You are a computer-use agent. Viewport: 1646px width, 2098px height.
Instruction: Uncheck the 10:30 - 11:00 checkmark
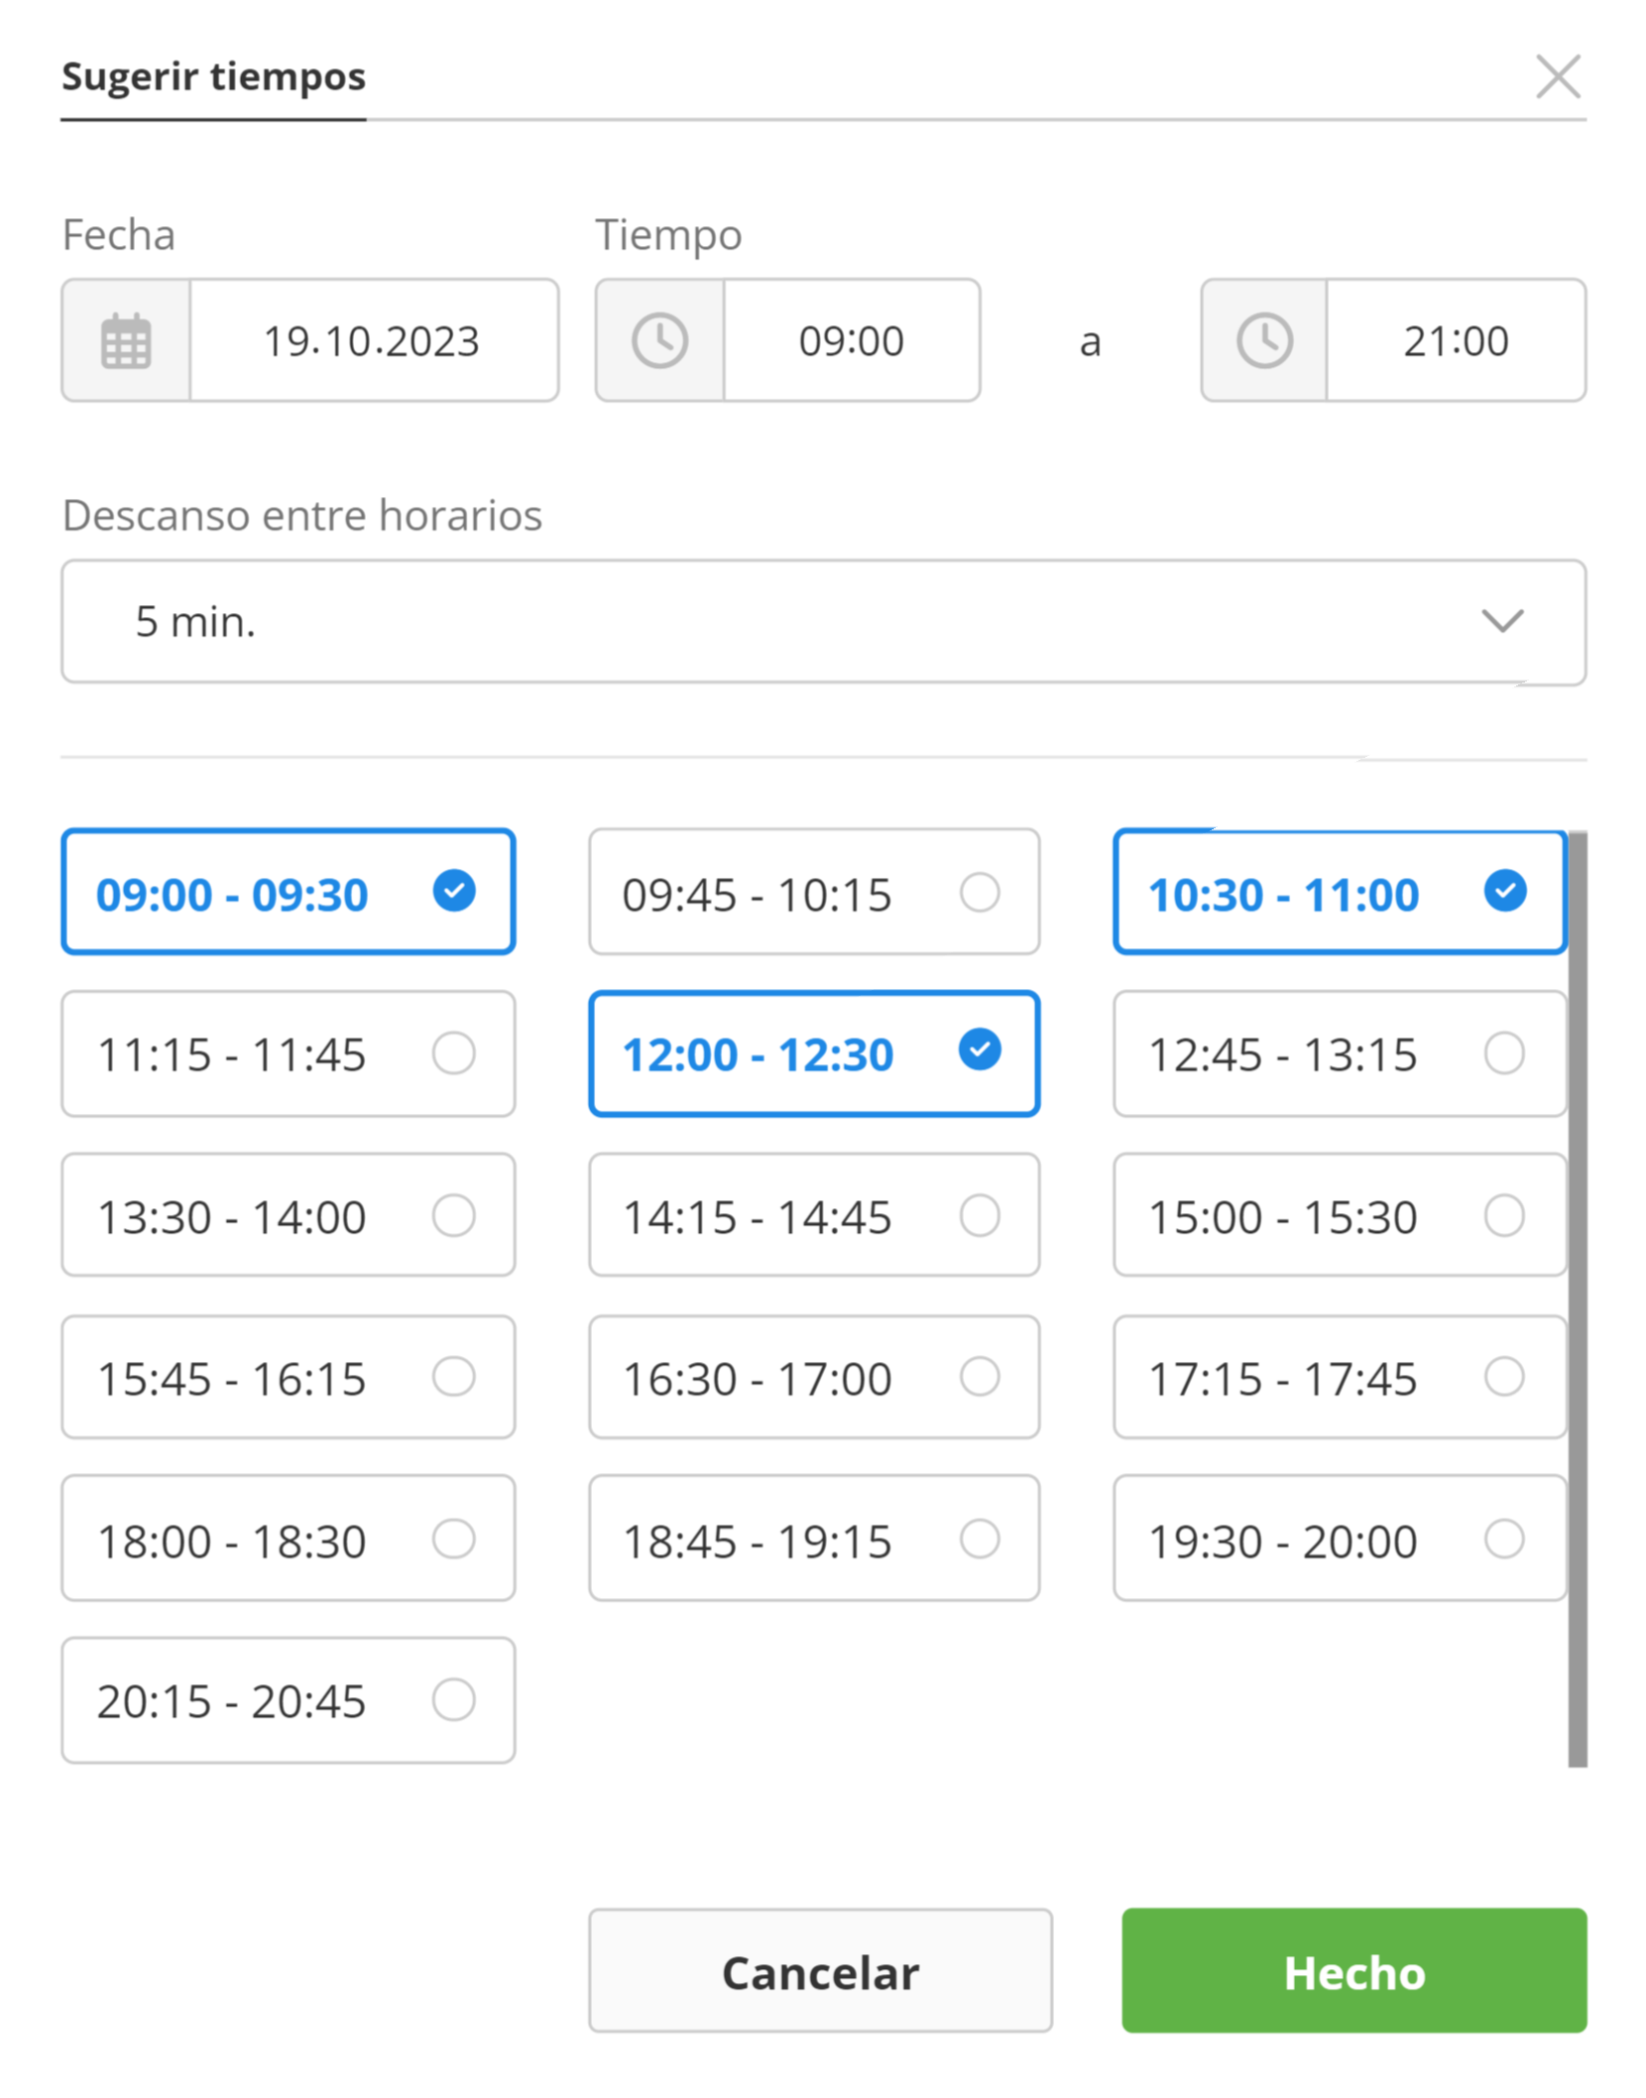click(1504, 891)
